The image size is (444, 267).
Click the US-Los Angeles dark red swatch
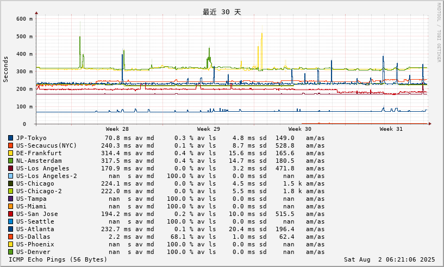pyautogui.click(x=10, y=169)
